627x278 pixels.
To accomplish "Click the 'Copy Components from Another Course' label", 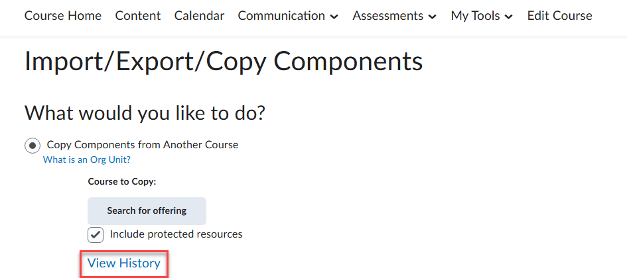I will coord(143,144).
